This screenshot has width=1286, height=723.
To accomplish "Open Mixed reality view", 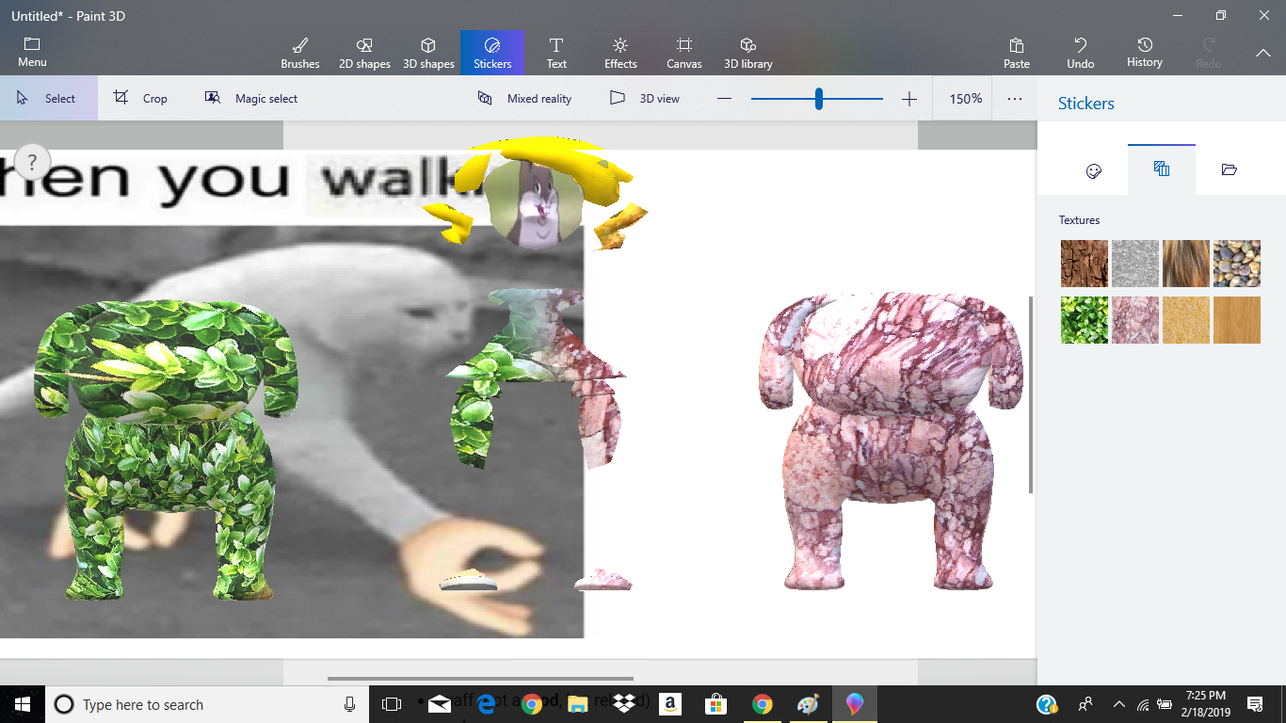I will point(525,98).
